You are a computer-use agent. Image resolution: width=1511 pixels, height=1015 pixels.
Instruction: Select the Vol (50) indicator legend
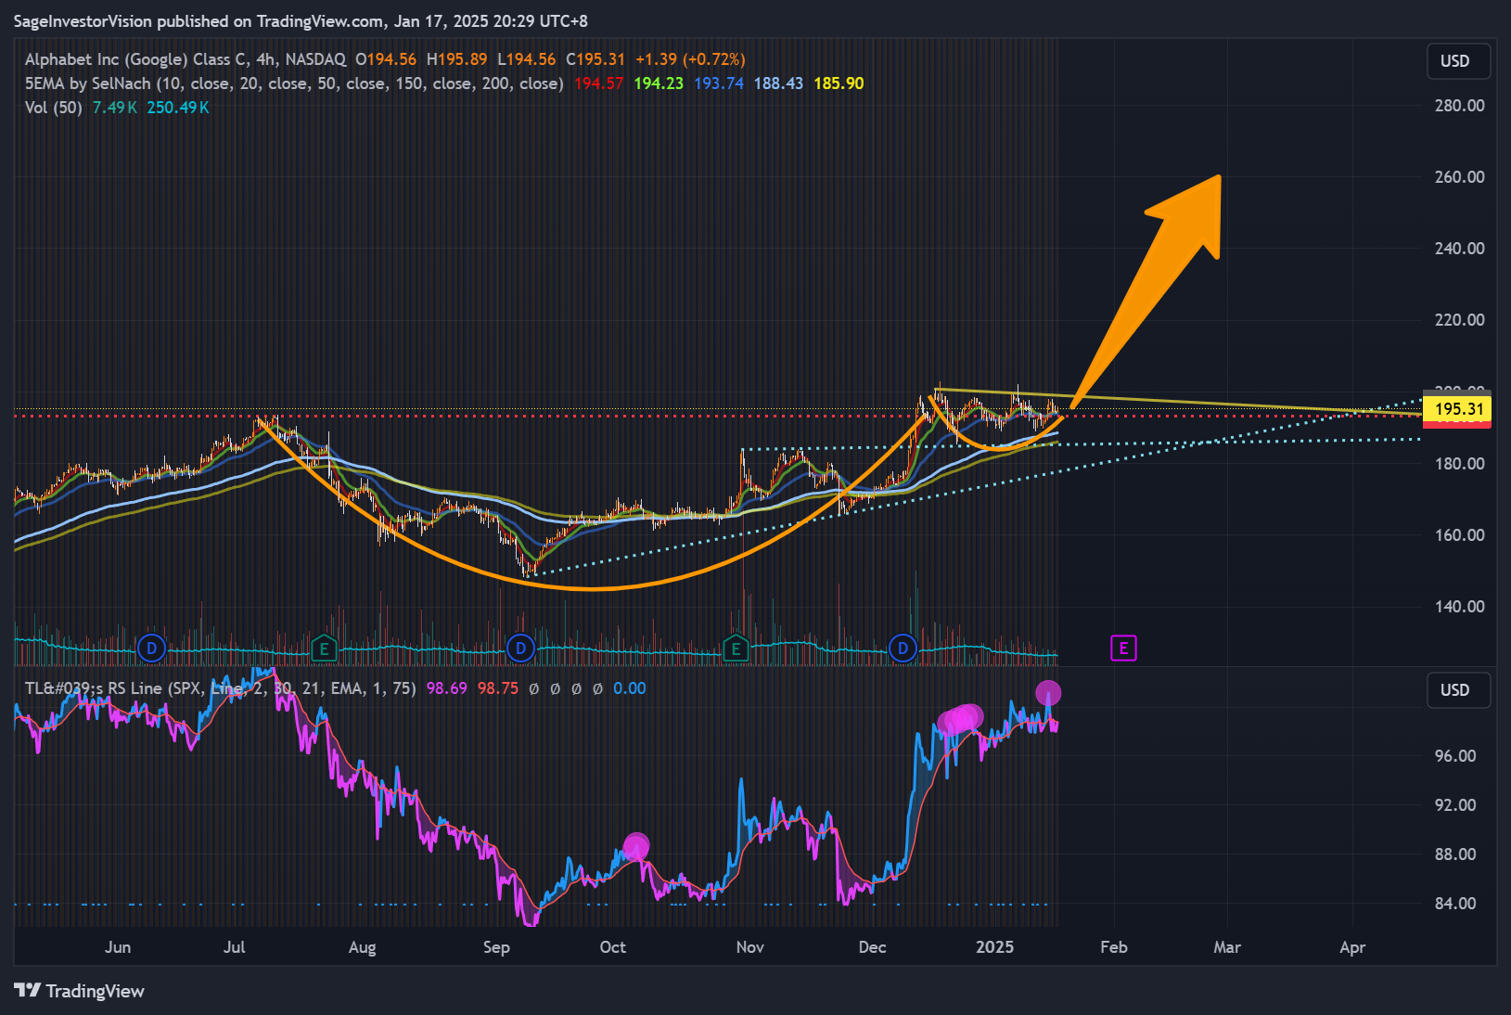[54, 108]
